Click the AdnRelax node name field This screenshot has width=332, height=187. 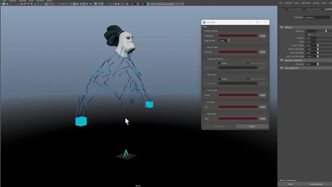(317, 18)
